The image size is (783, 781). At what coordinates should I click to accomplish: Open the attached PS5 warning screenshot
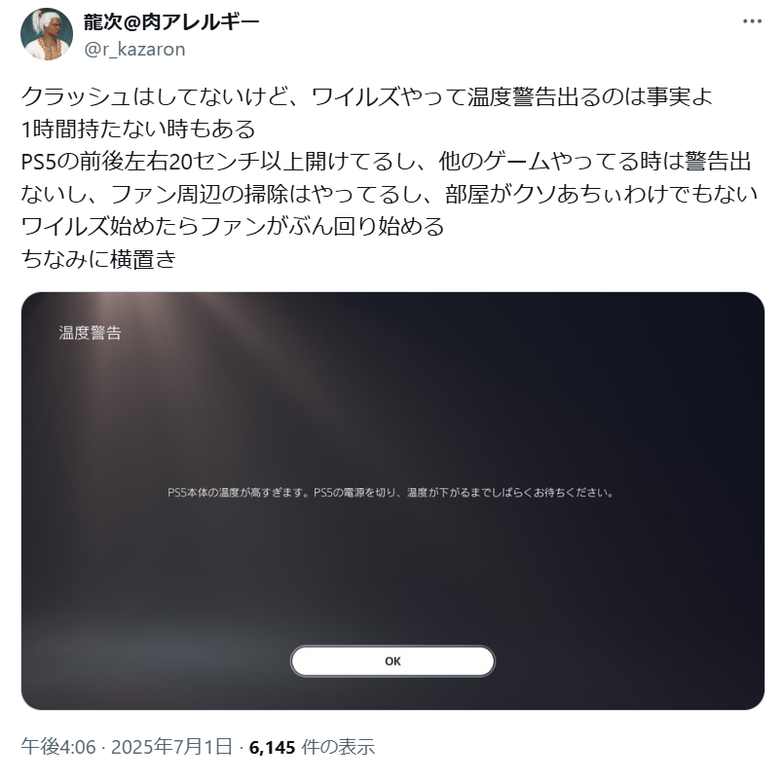(x=392, y=501)
